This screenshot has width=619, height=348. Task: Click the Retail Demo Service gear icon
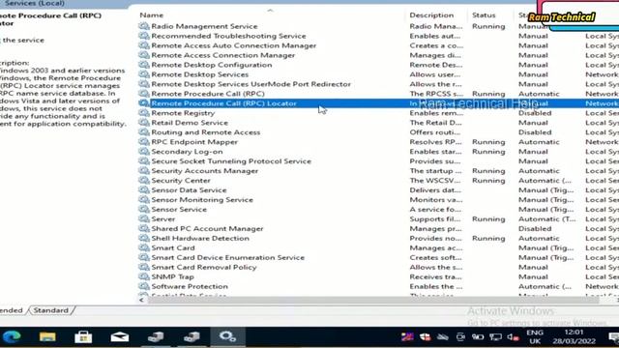pyautogui.click(x=144, y=123)
